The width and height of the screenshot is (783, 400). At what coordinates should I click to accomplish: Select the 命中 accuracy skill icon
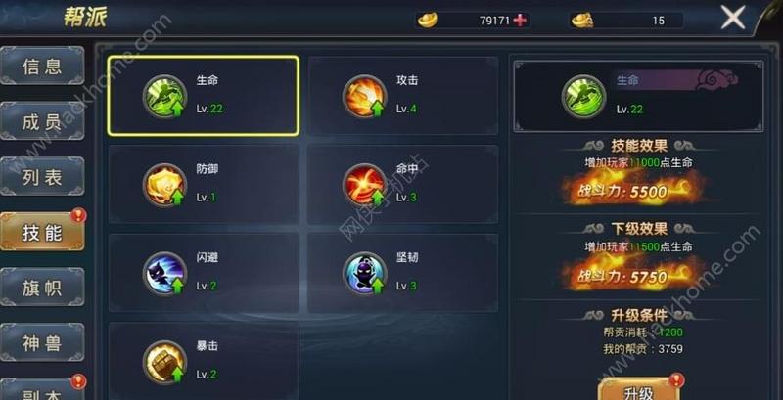(x=364, y=185)
